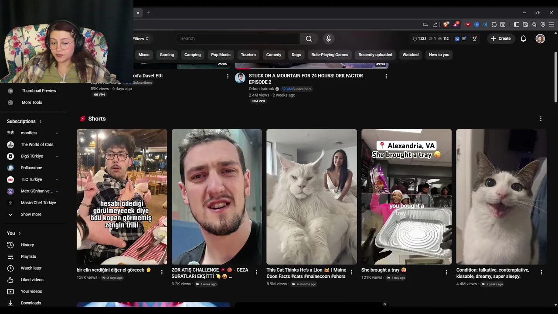Select the Mixes filter chip
Screen dimensions: 558x314
(x=144, y=55)
